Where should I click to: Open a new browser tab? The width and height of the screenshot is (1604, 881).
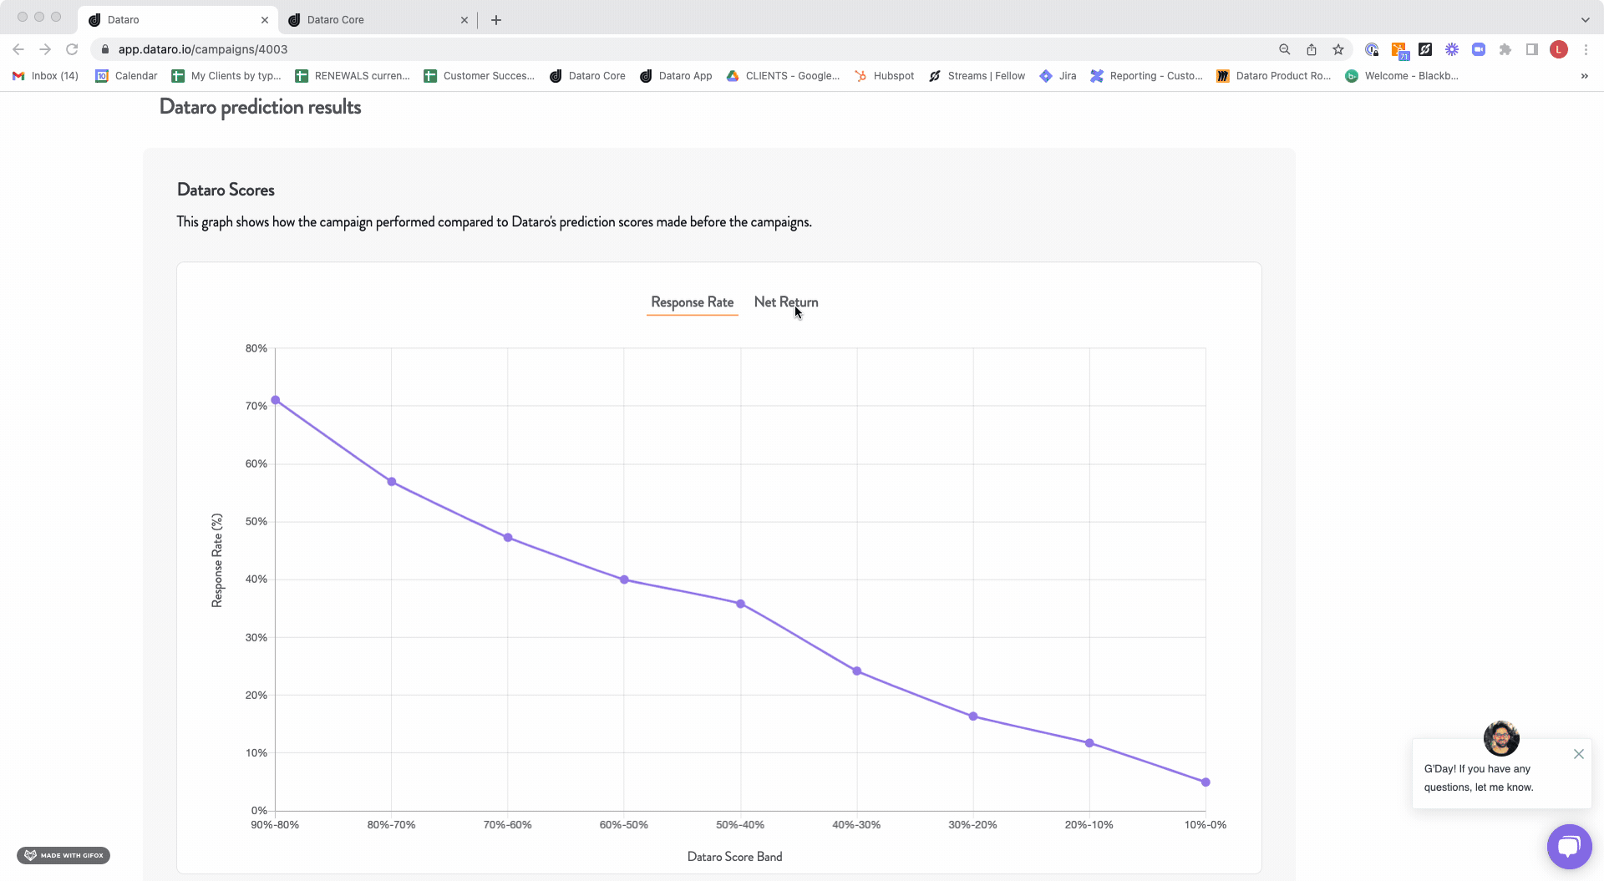coord(496,19)
